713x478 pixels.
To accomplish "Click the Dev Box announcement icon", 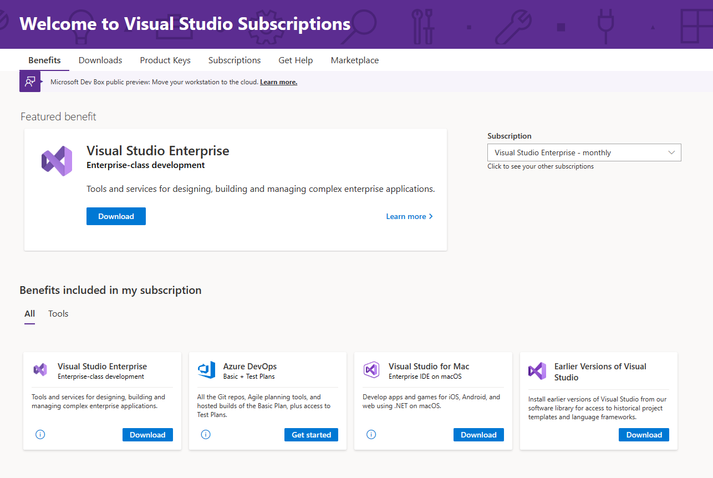I will (x=30, y=82).
